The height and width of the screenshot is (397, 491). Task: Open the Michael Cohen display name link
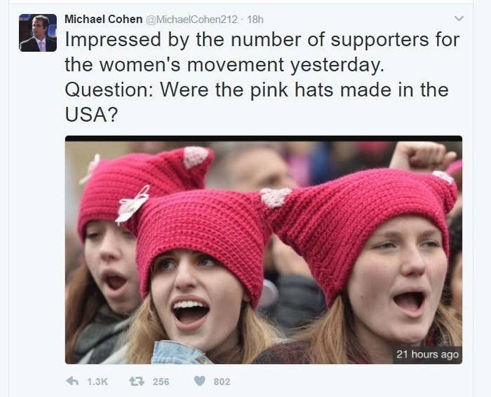[103, 19]
